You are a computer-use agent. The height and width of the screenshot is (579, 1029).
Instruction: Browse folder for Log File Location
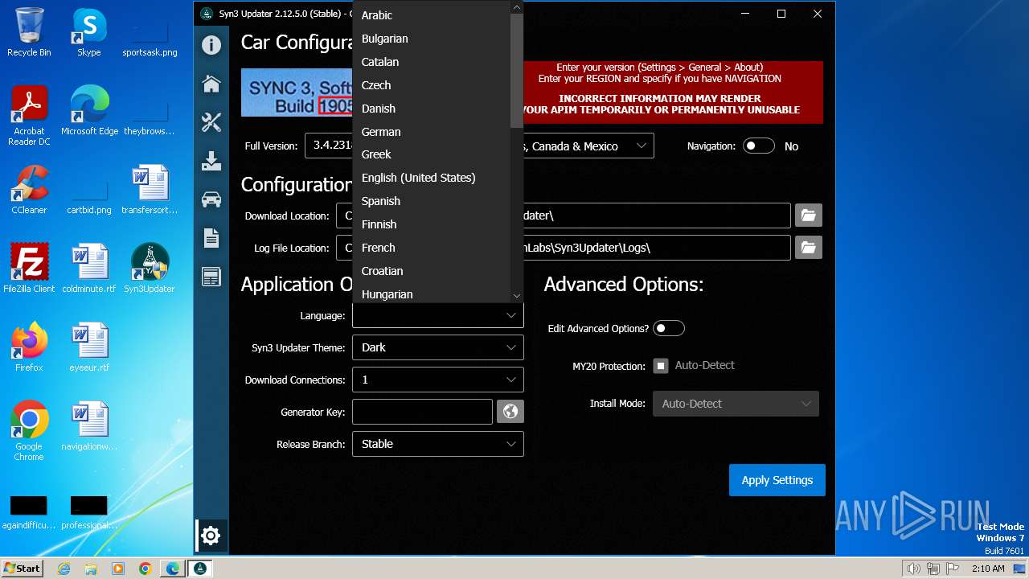tap(809, 248)
